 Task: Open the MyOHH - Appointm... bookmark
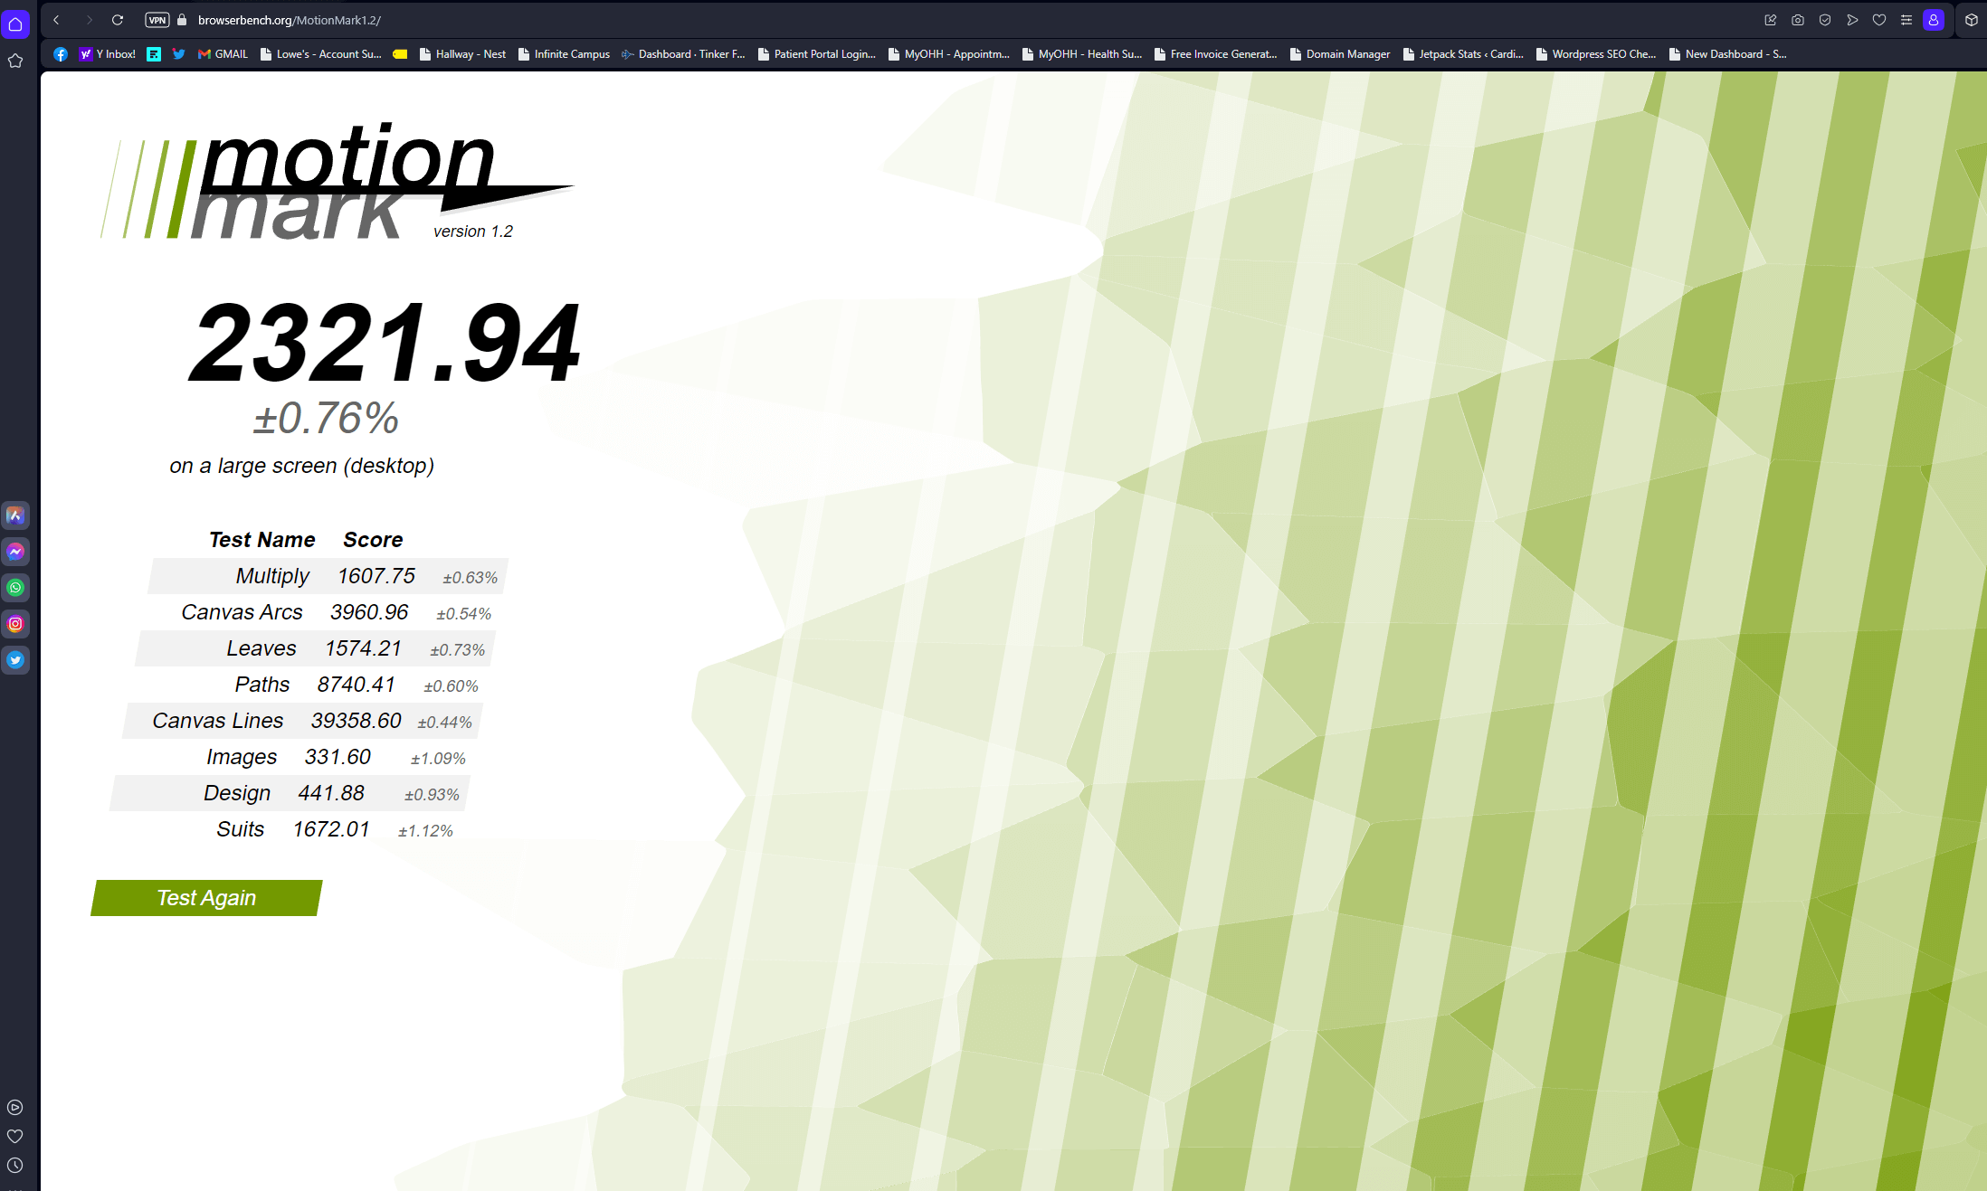pos(948,54)
